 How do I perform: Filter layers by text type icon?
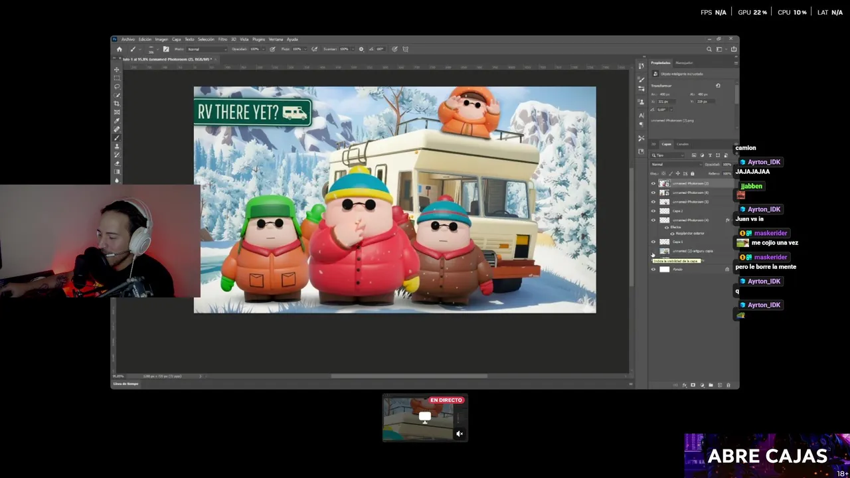tap(710, 155)
